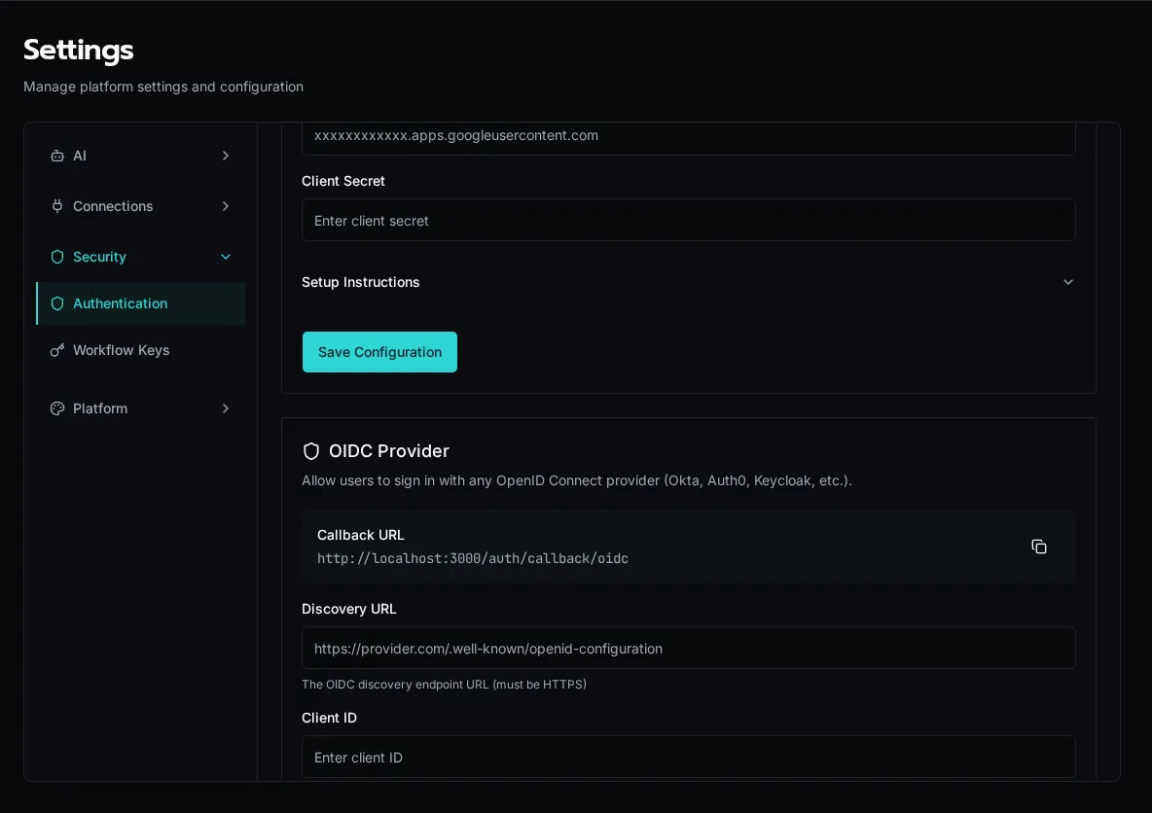Image resolution: width=1152 pixels, height=813 pixels.
Task: Click 'Manage platform settings and configuration' subtitle
Action: pos(163,87)
